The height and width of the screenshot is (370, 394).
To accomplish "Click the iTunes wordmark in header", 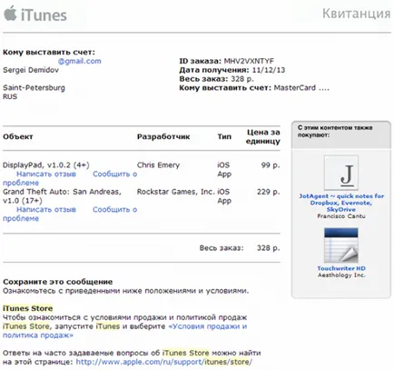I will (44, 15).
